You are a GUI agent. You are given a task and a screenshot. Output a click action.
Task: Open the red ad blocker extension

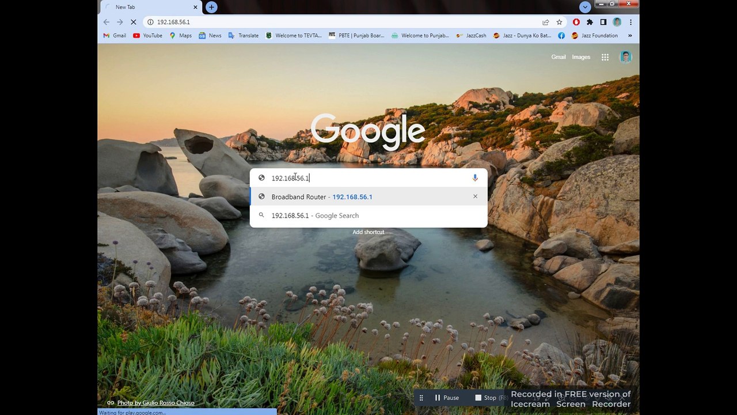(576, 22)
